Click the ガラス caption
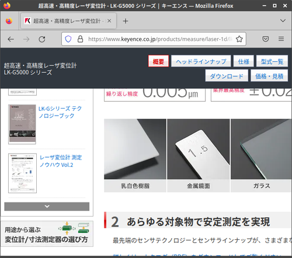 pos(262,186)
